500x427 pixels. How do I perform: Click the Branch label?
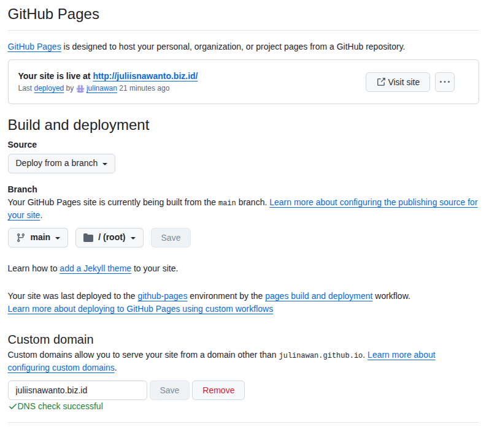coord(23,189)
